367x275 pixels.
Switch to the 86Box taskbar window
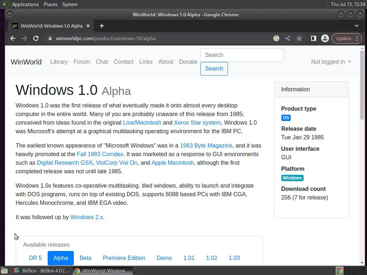pos(42,271)
